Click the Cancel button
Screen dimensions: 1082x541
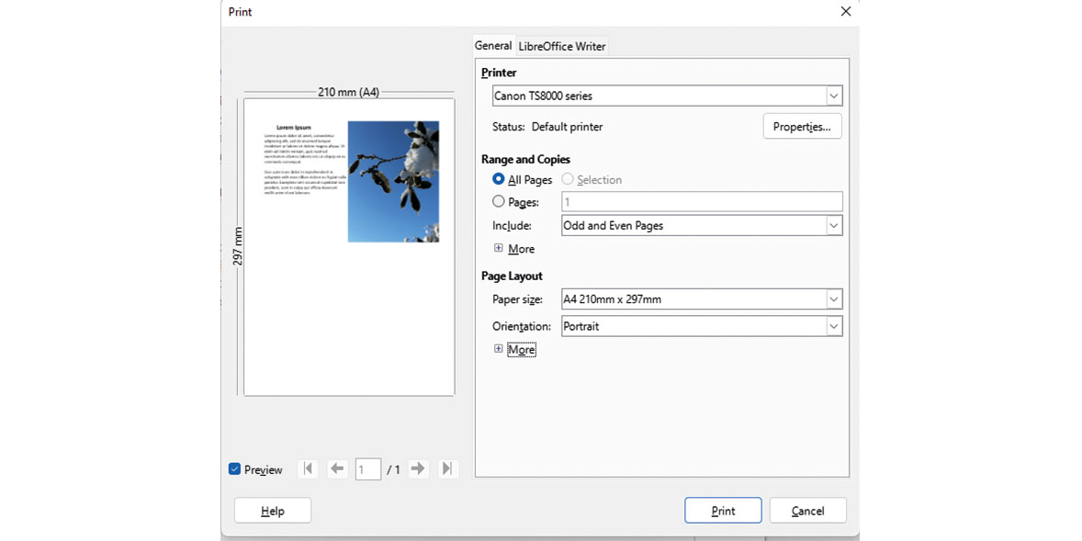pos(808,512)
